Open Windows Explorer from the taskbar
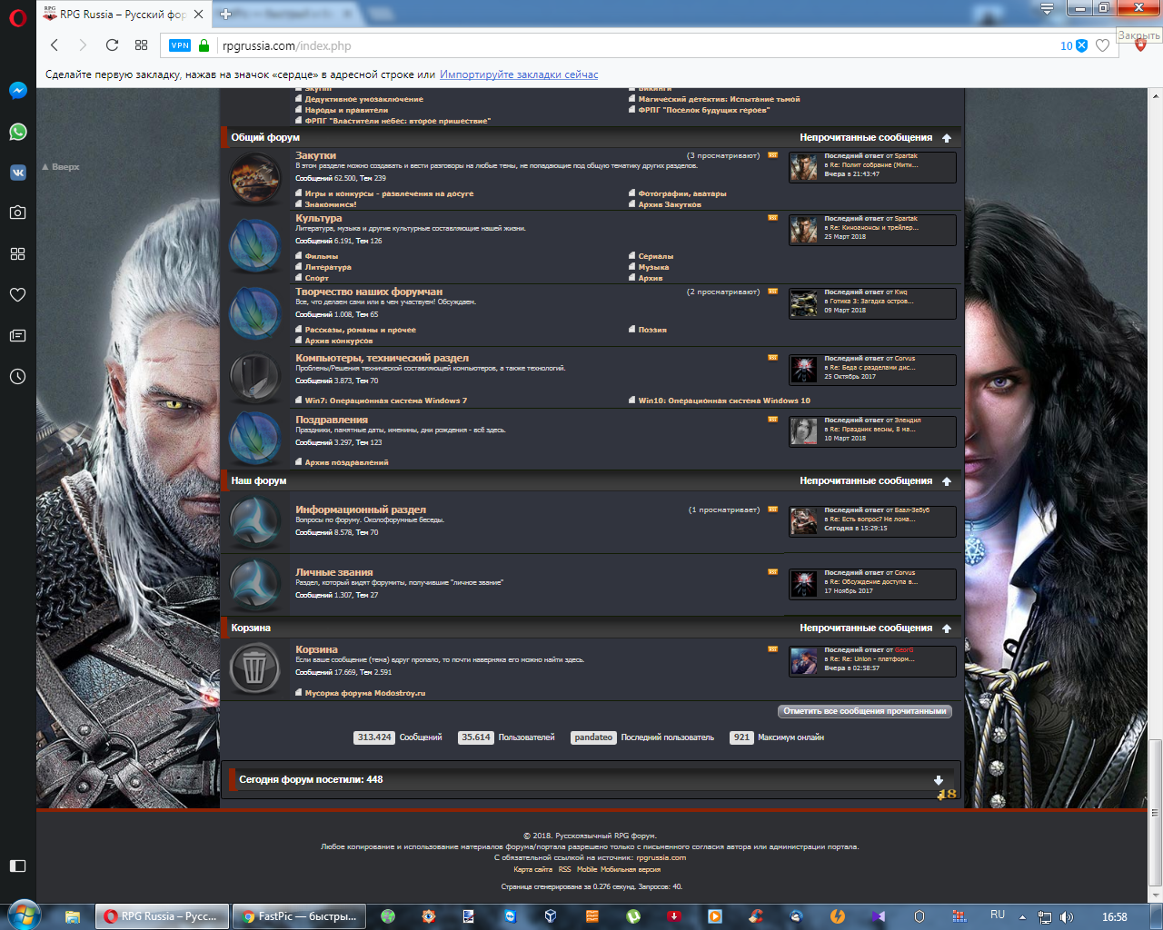Image resolution: width=1163 pixels, height=930 pixels. click(x=73, y=916)
